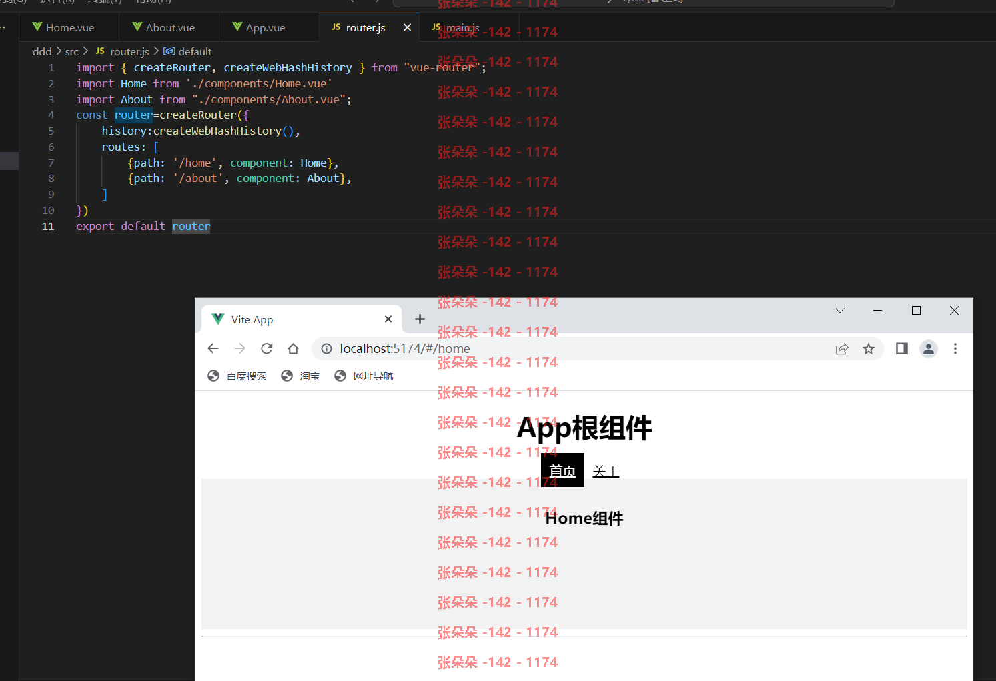Open the browser profile avatar

[929, 348]
